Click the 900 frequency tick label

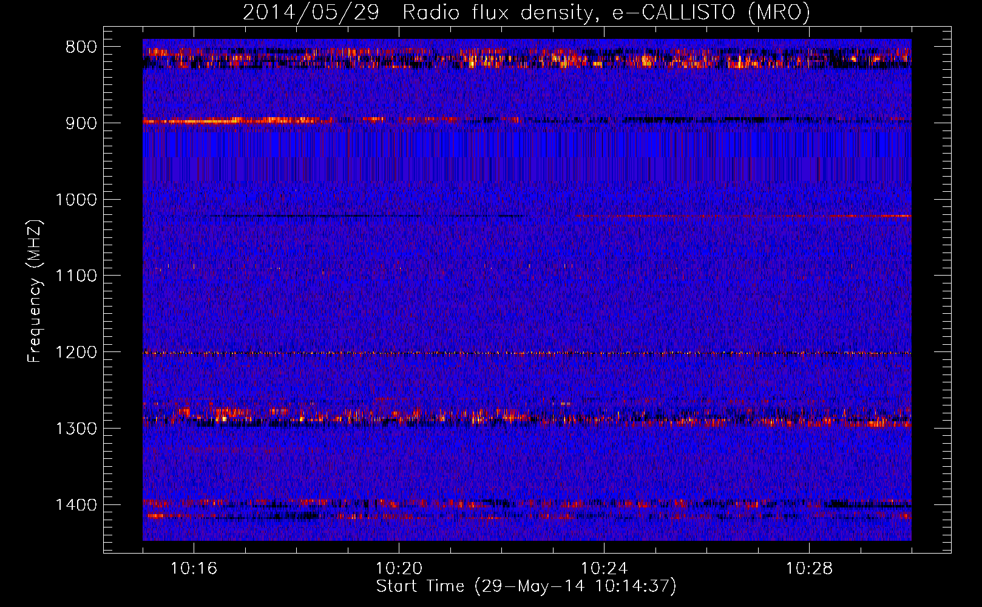[x=81, y=123]
